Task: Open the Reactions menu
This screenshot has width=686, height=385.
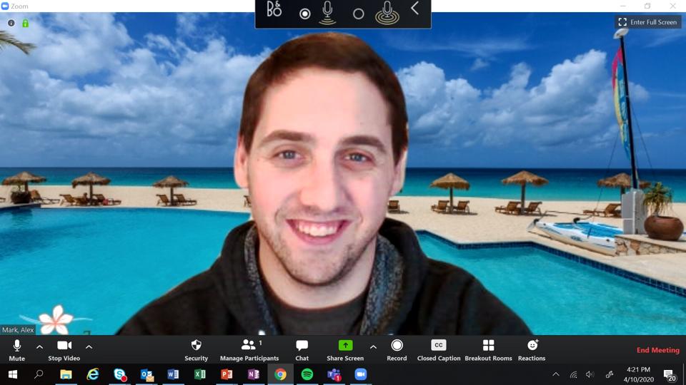Action: [x=532, y=349]
